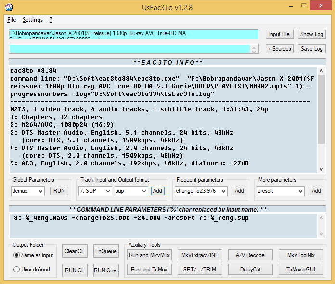Click the UsEac3To app icon in title bar

pos(9,7)
